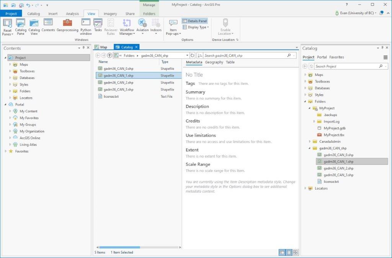
Task: Switch to tiles display view
Action: tap(295, 252)
